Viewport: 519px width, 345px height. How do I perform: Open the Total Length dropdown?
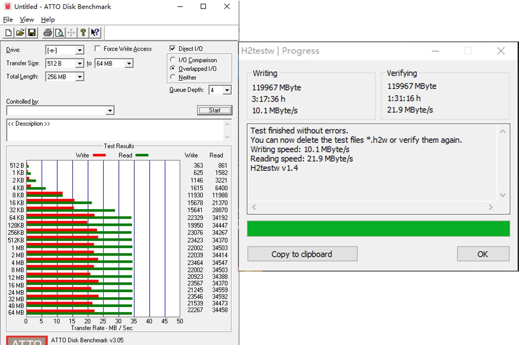[x=79, y=77]
